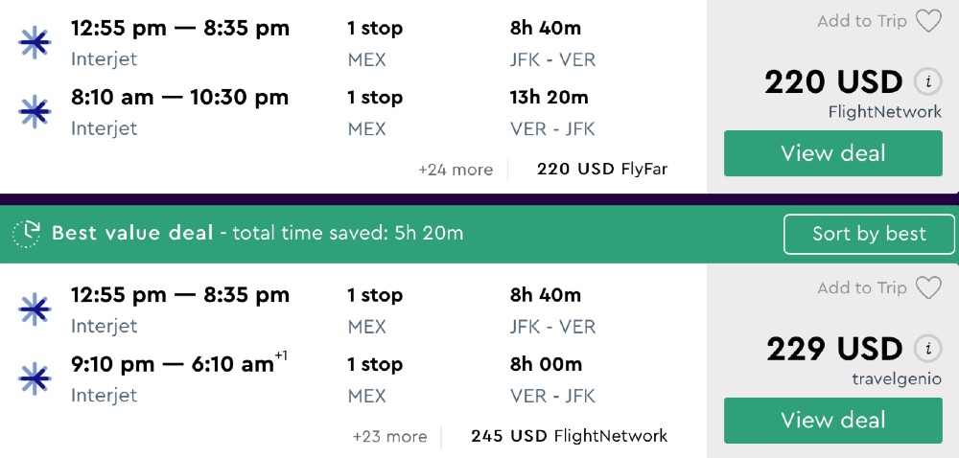Toggle Add to Trip for FlightNetwork deal

click(x=861, y=21)
